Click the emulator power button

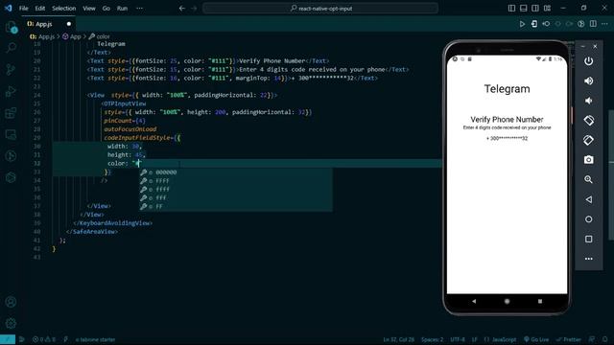pyautogui.click(x=588, y=61)
